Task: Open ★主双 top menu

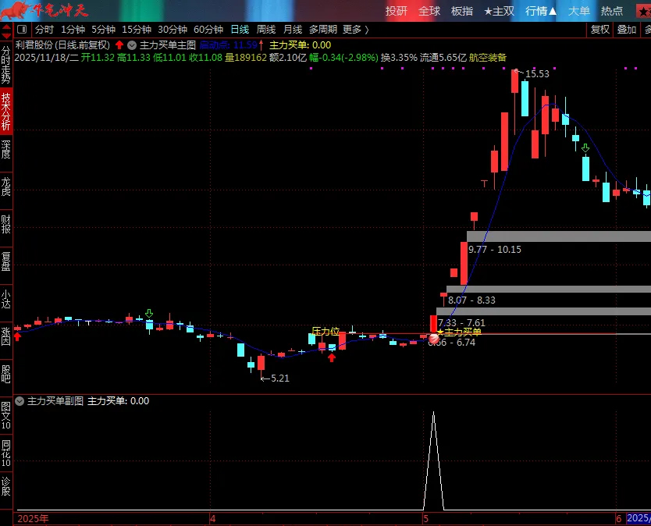Action: pyautogui.click(x=500, y=11)
